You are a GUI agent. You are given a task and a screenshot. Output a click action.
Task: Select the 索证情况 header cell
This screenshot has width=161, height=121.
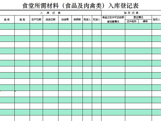tap(138, 17)
